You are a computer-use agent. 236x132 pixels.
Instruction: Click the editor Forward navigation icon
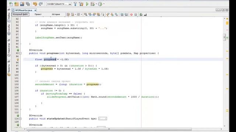coord(79,15)
